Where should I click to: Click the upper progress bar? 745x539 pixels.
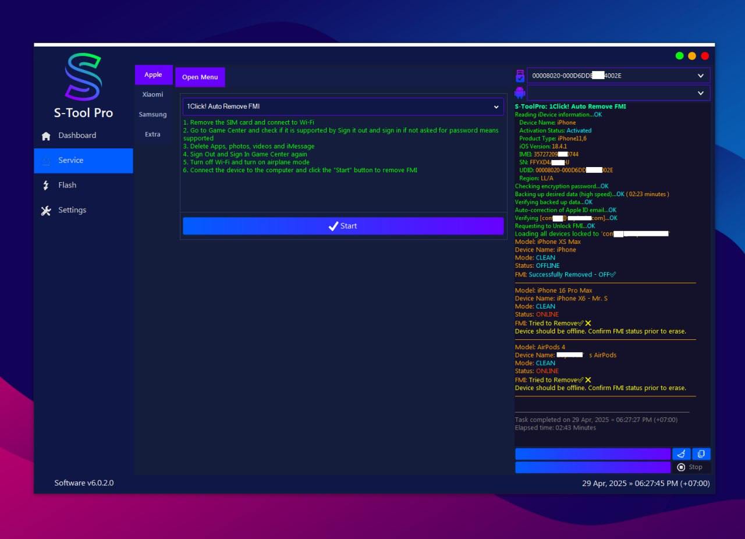click(x=593, y=454)
